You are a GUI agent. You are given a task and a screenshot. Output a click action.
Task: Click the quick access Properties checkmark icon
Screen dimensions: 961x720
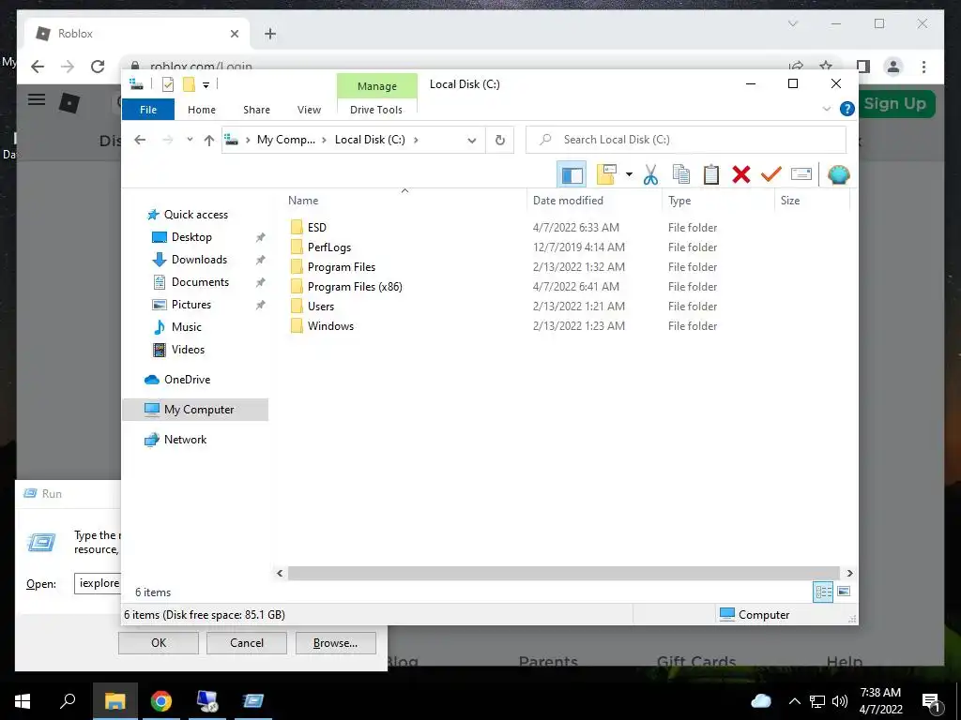[x=167, y=85]
